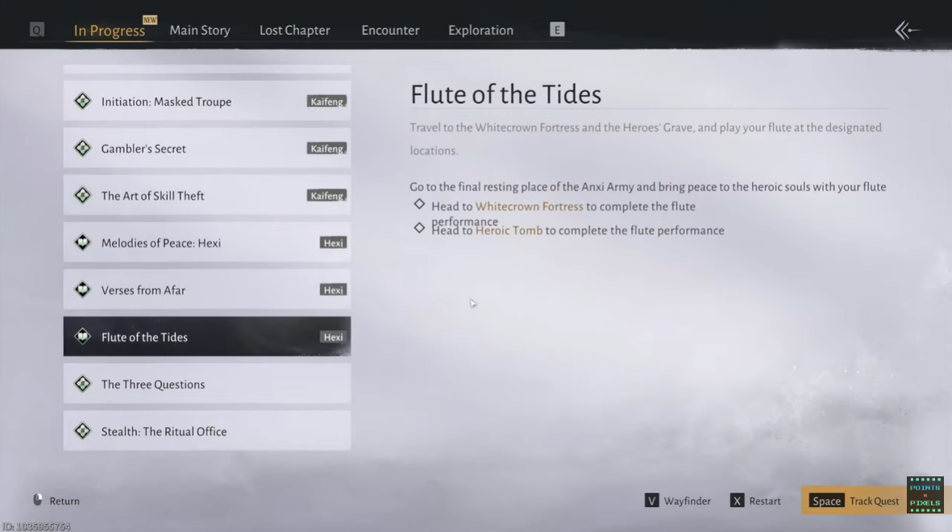952x532 pixels.
Task: Follow the Whitecrown Fortress location link
Action: [529, 206]
